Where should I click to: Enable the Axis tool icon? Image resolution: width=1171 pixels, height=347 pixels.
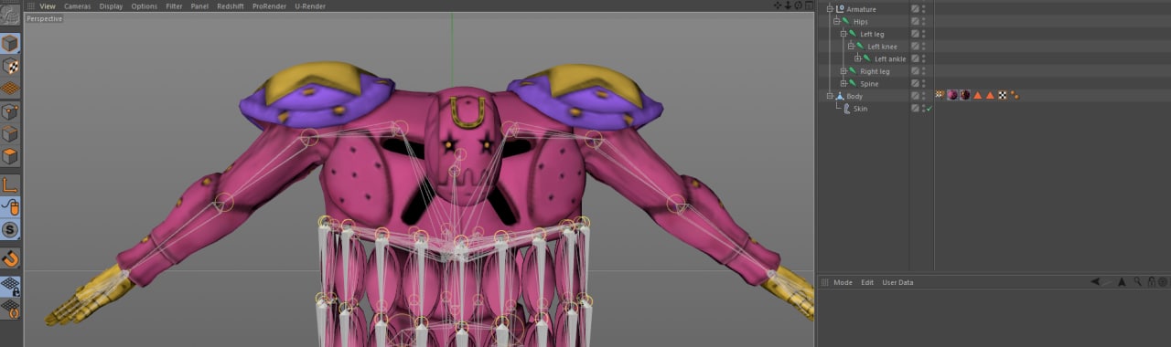[10, 185]
